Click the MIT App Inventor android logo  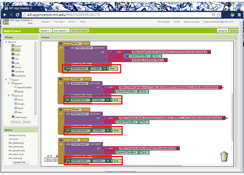[6, 22]
